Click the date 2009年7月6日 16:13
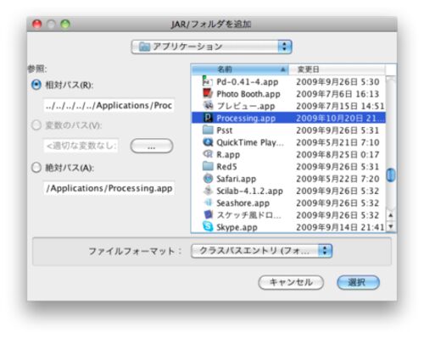The height and width of the screenshot is (338, 424). pos(338,94)
